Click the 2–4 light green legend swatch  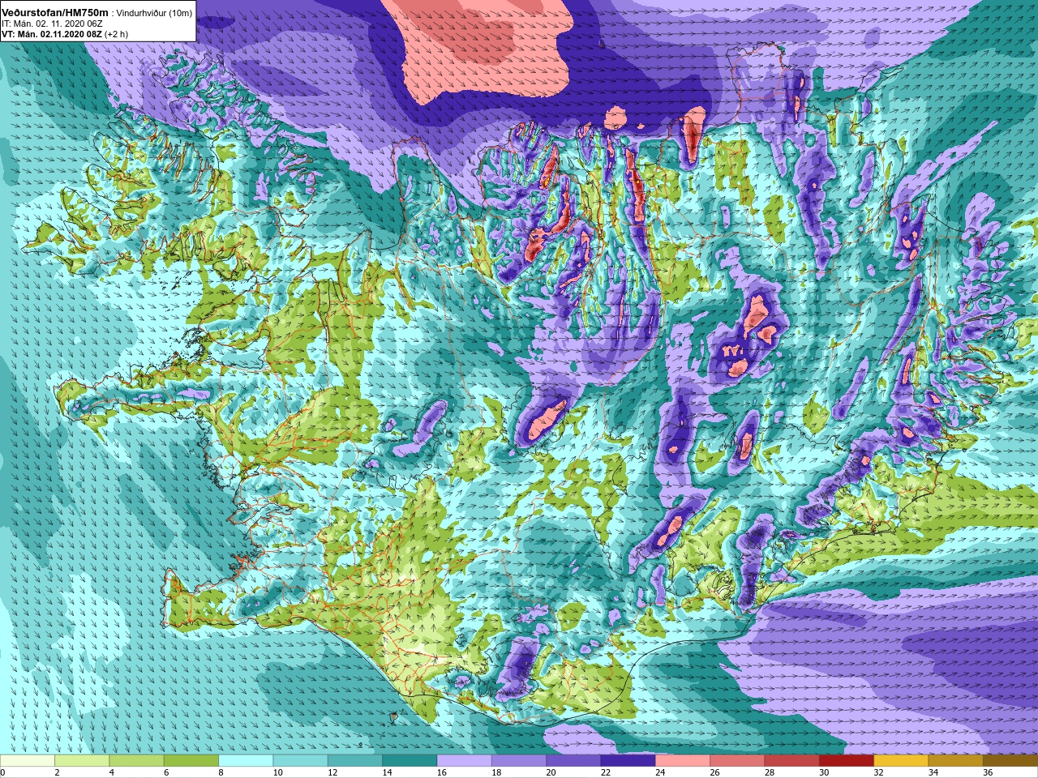(x=82, y=761)
